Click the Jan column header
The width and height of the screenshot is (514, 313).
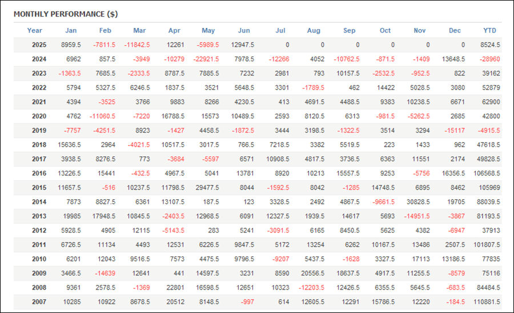point(71,30)
